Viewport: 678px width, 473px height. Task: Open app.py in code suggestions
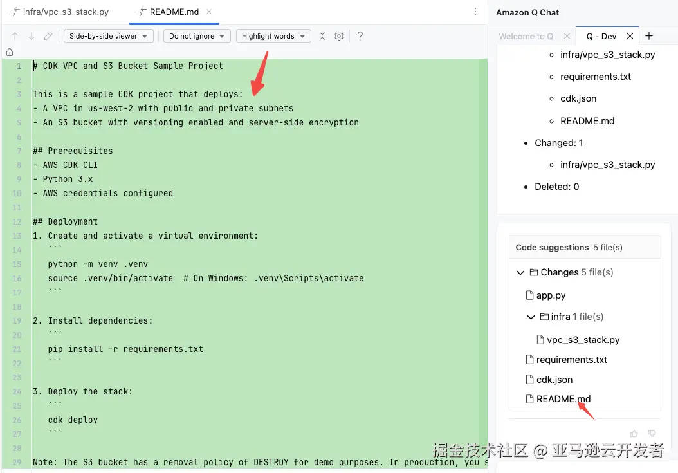pos(551,295)
